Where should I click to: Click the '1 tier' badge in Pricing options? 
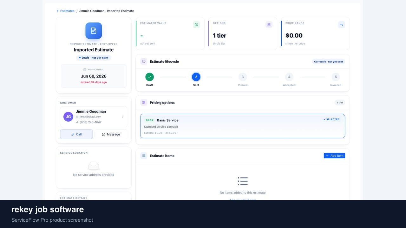pyautogui.click(x=340, y=103)
